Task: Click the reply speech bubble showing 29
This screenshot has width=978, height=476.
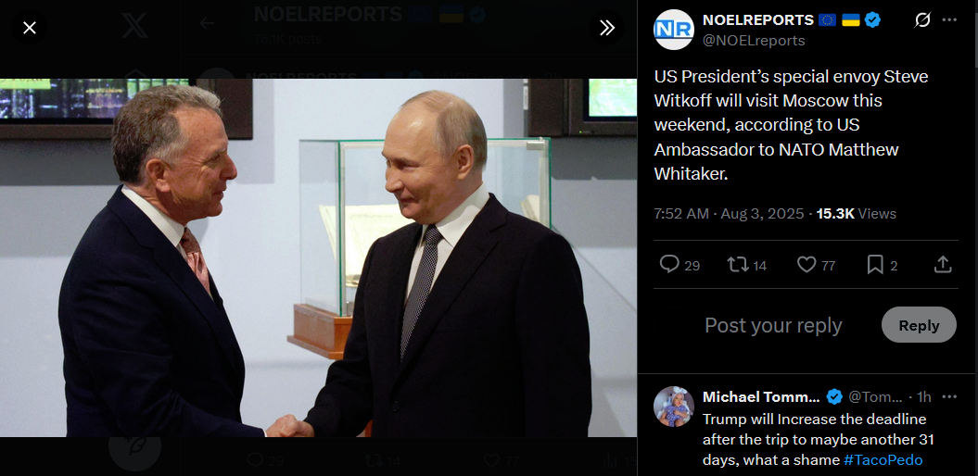Action: click(x=680, y=266)
